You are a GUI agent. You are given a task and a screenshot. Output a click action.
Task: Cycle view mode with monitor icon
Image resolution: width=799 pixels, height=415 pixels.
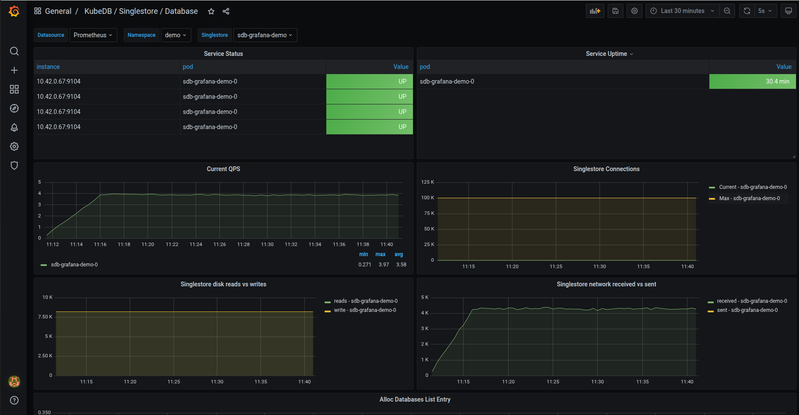pyautogui.click(x=789, y=11)
